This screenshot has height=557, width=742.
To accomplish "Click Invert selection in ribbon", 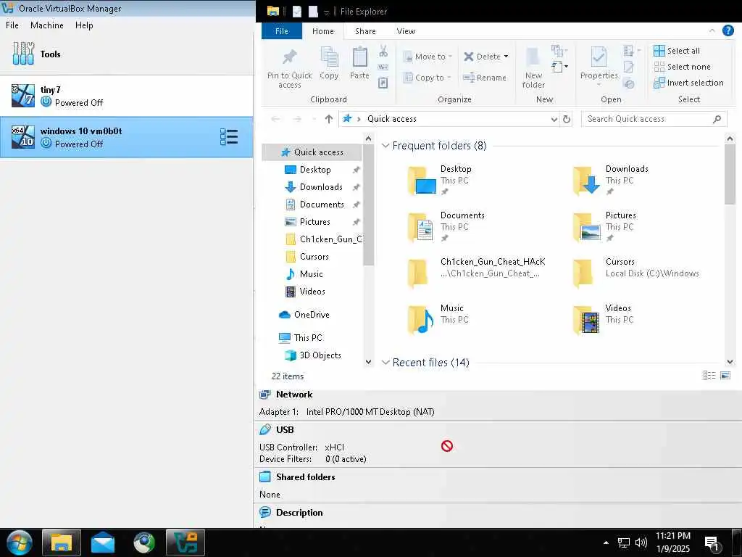I will [x=688, y=83].
